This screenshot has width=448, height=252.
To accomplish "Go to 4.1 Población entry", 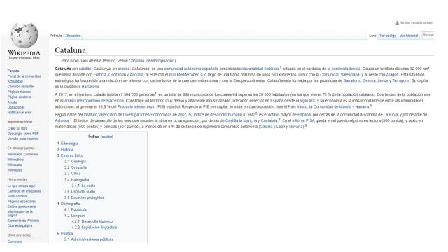I will pos(79,209).
